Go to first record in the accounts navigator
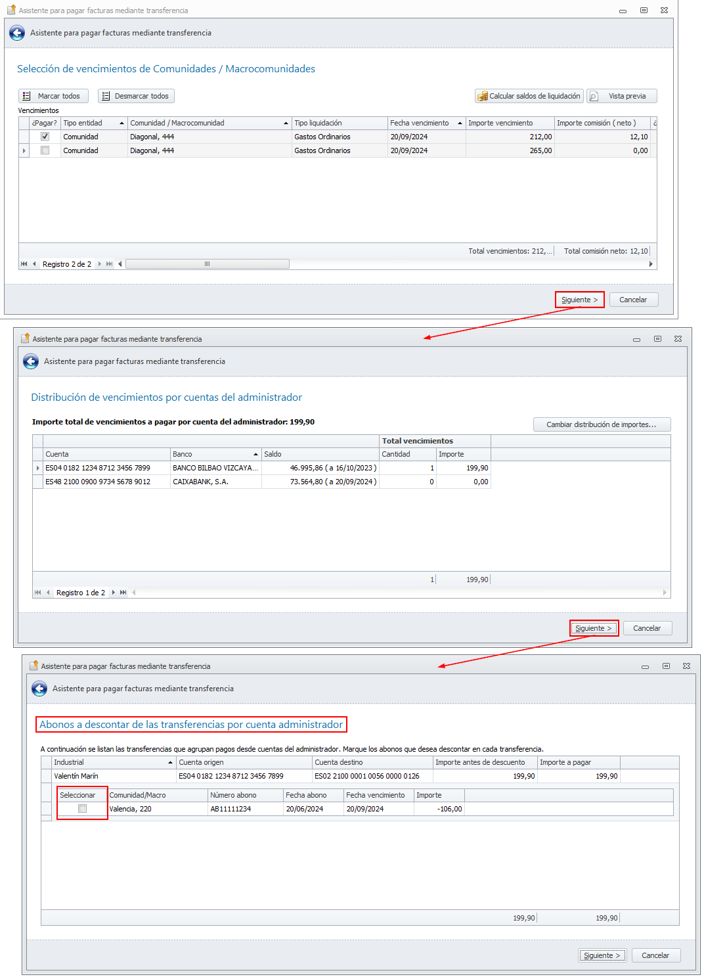704x979 pixels. pyautogui.click(x=38, y=593)
